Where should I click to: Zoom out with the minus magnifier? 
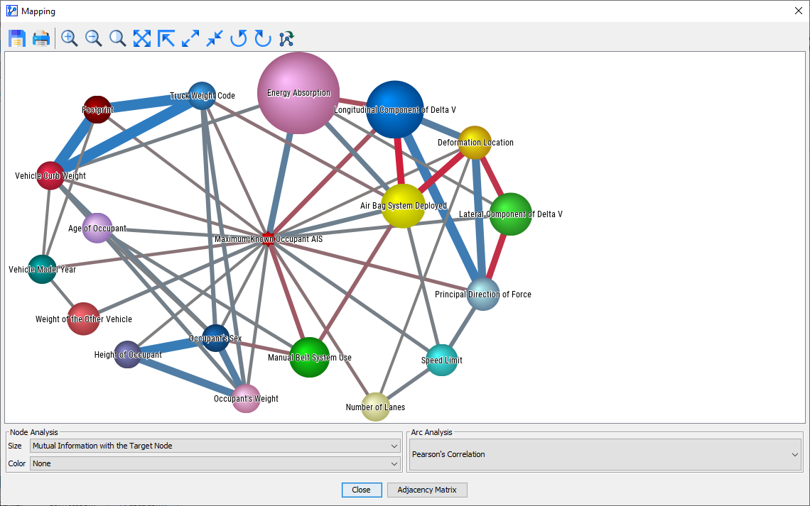(x=94, y=38)
